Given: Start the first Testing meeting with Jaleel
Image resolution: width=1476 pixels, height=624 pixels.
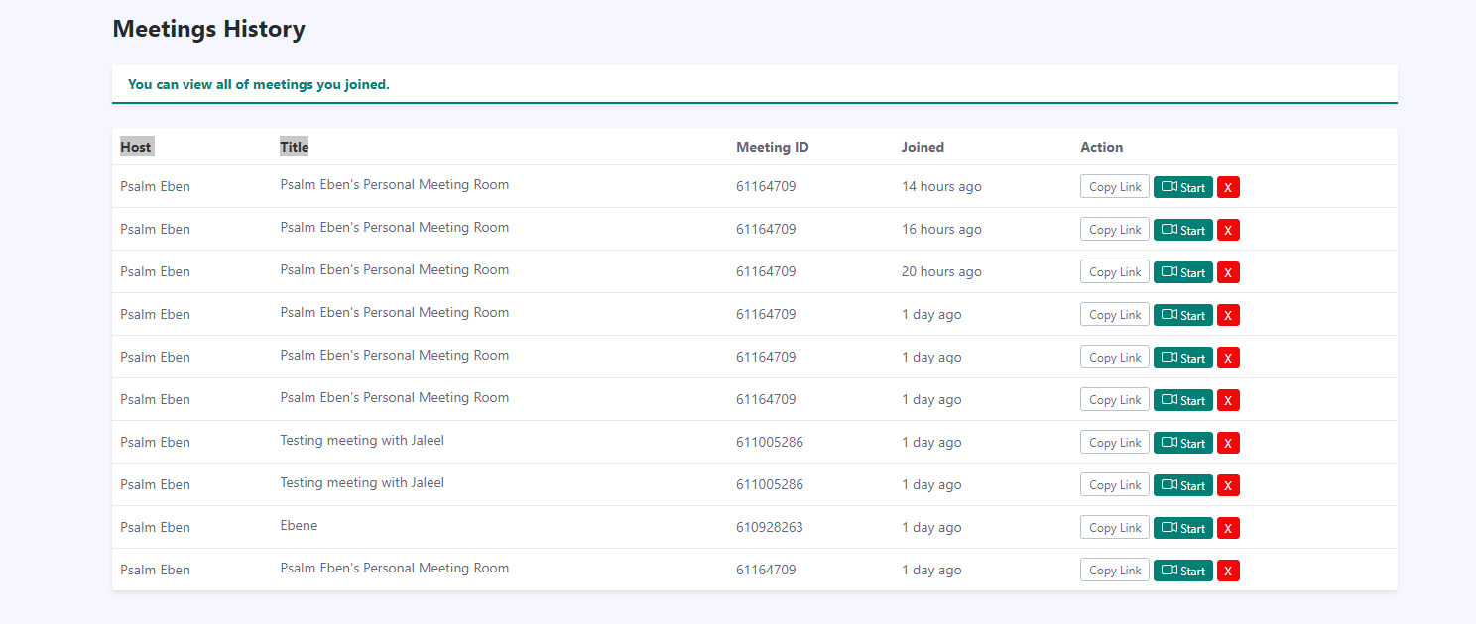Looking at the screenshot, I should pos(1182,443).
